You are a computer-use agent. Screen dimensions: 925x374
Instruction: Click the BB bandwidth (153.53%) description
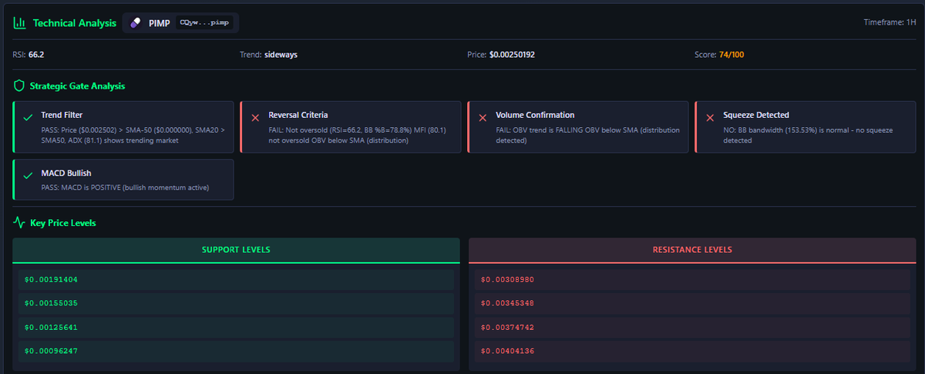[x=808, y=135]
